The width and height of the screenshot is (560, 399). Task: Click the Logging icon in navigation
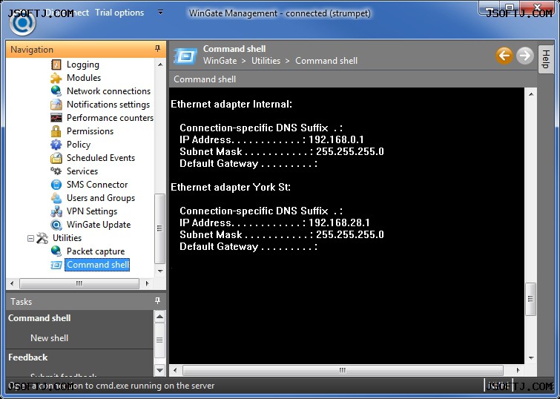56,65
